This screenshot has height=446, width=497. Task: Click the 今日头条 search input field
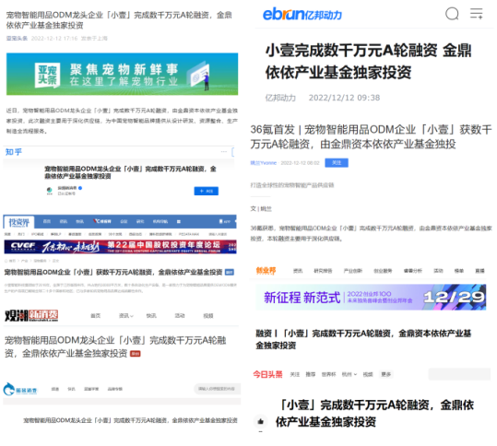click(459, 374)
